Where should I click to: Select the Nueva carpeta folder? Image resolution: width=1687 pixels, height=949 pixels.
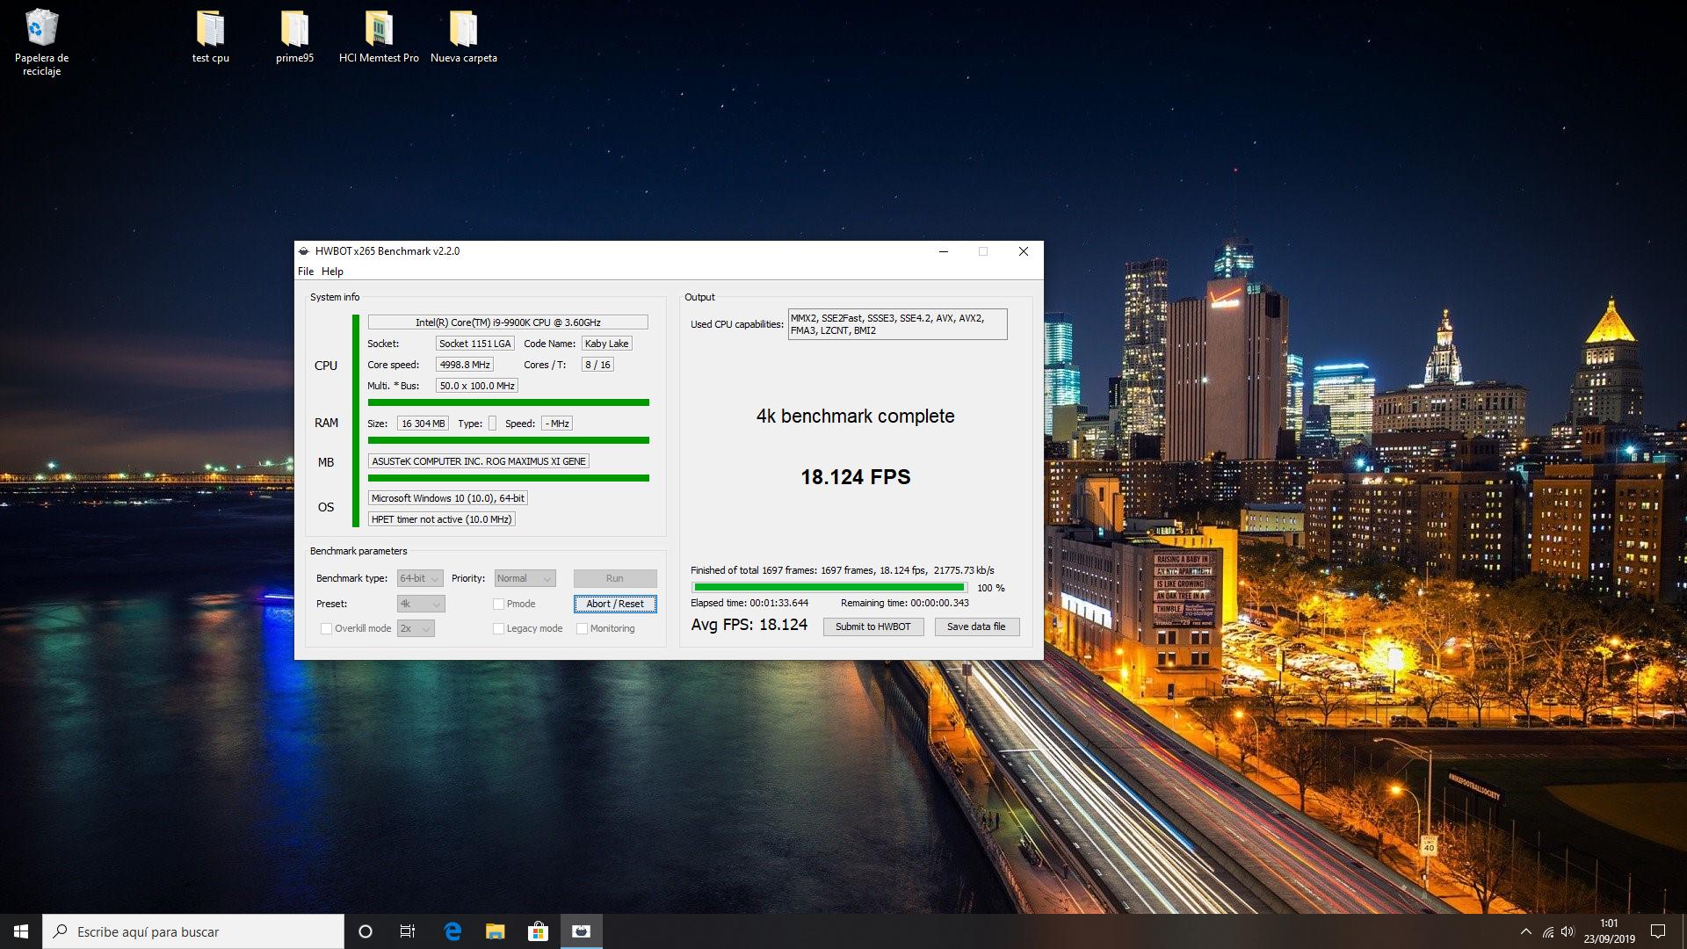[x=463, y=30]
